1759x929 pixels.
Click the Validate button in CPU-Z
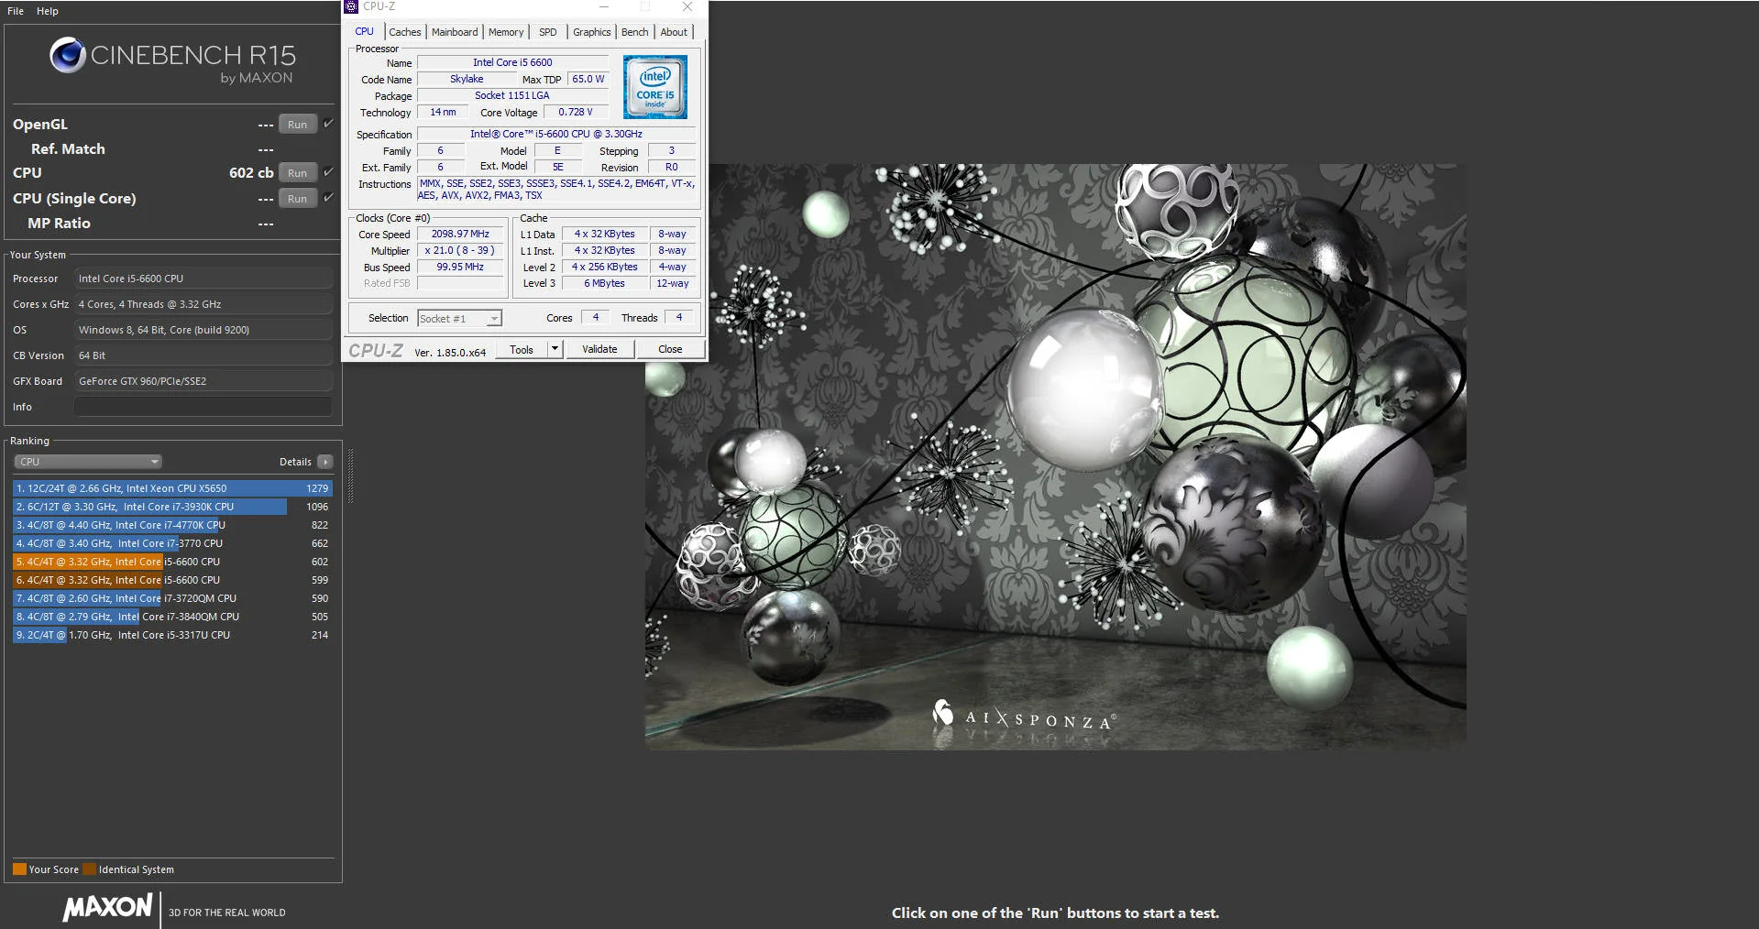point(599,349)
